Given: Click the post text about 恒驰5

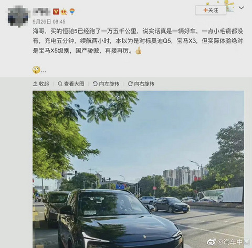Looking at the screenshot, I should 138,41.
